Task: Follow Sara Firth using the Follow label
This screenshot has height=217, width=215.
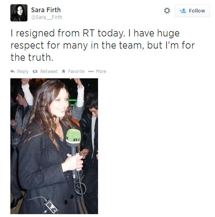Action: tap(197, 11)
